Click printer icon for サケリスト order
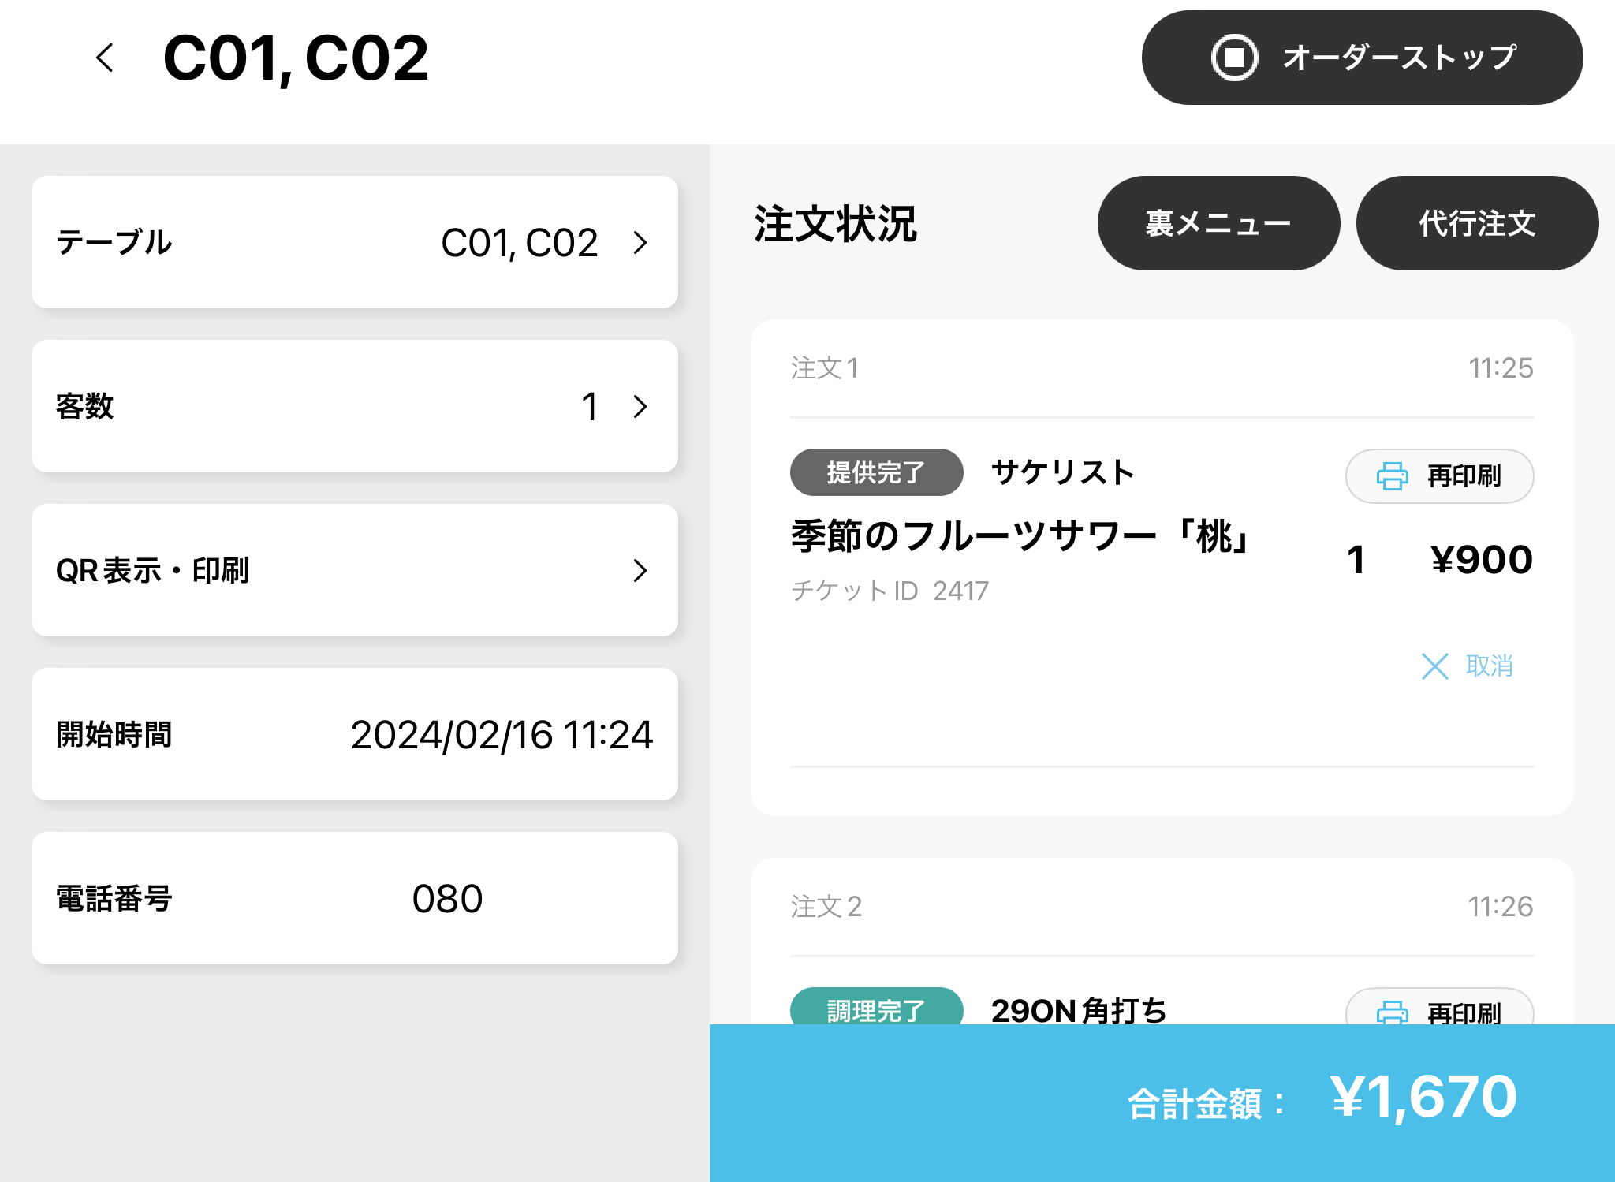This screenshot has width=1615, height=1182. [1392, 476]
